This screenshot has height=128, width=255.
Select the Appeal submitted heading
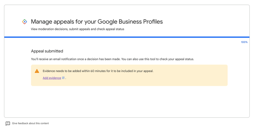point(47,51)
